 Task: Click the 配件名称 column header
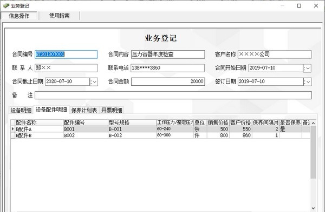click(39, 122)
